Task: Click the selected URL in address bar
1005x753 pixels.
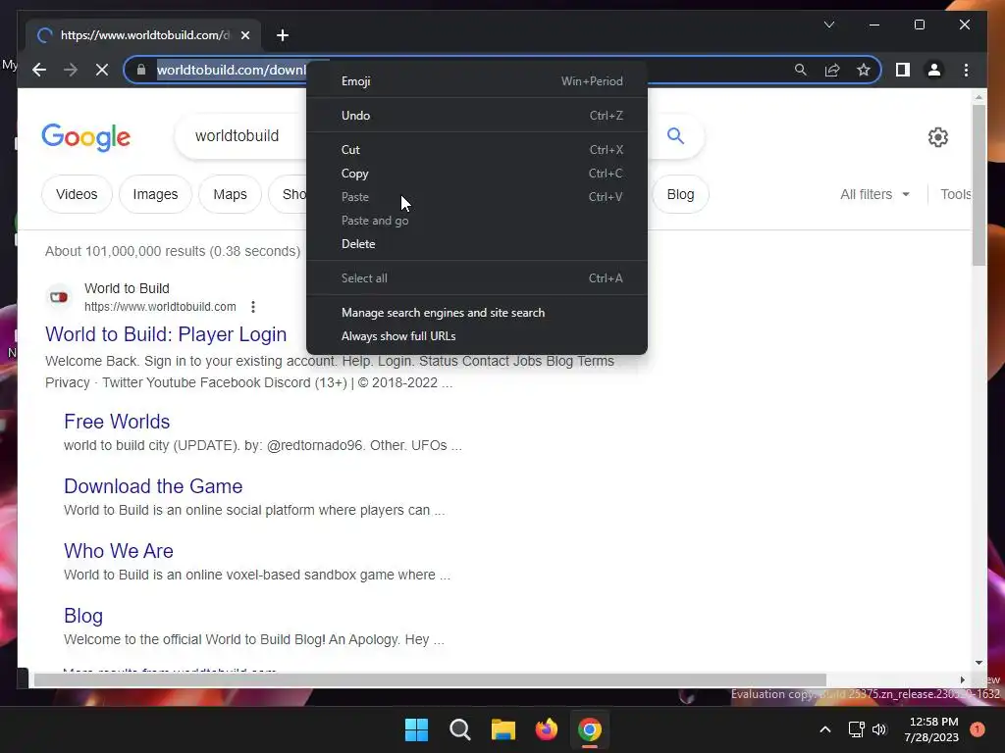Action: tap(232, 70)
